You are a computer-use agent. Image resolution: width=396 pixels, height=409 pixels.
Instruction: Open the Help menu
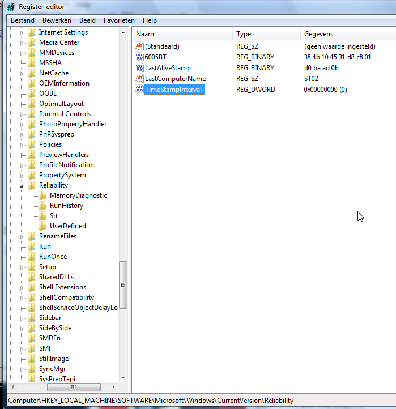click(150, 20)
